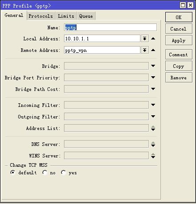
Task: Click the WINS Server field
Action: pyautogui.click(x=106, y=156)
